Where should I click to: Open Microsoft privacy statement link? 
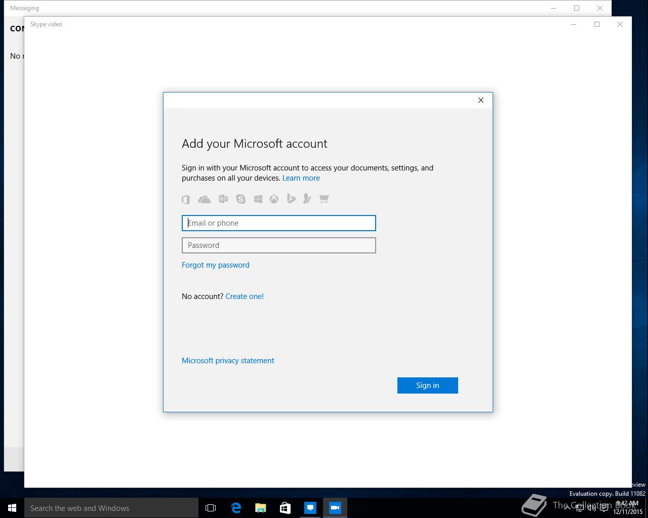point(228,361)
